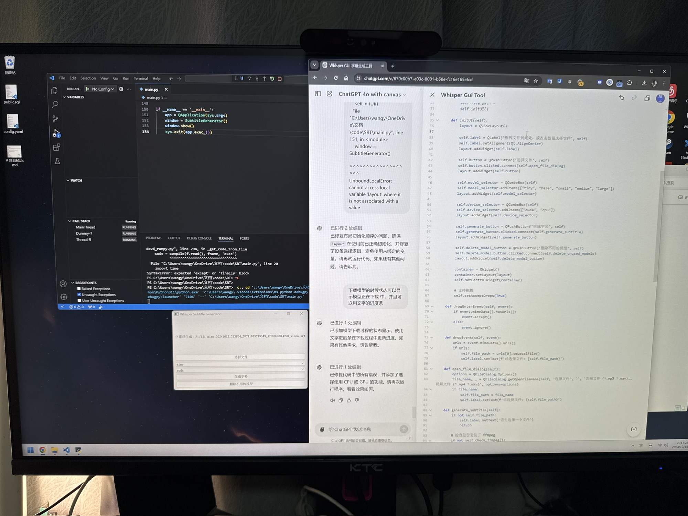
Task: Click Step Into in the debug toolbar
Action: pyautogui.click(x=257, y=78)
